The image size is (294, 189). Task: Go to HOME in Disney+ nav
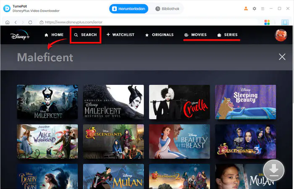(x=54, y=35)
